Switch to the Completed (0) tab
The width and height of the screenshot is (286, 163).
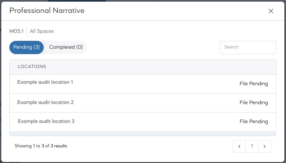coord(66,47)
